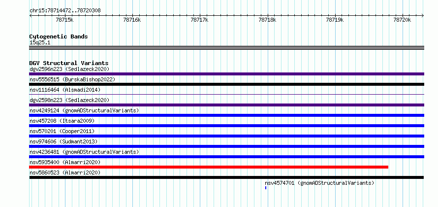438x207 pixels.
Task: Open the nsv4249124 (gnomADStructuralVariants) label
Action: (x=84, y=110)
